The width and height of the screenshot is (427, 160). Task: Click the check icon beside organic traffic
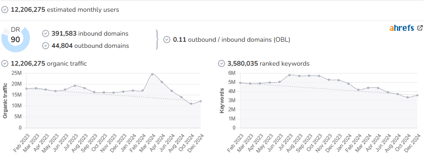click(5, 63)
